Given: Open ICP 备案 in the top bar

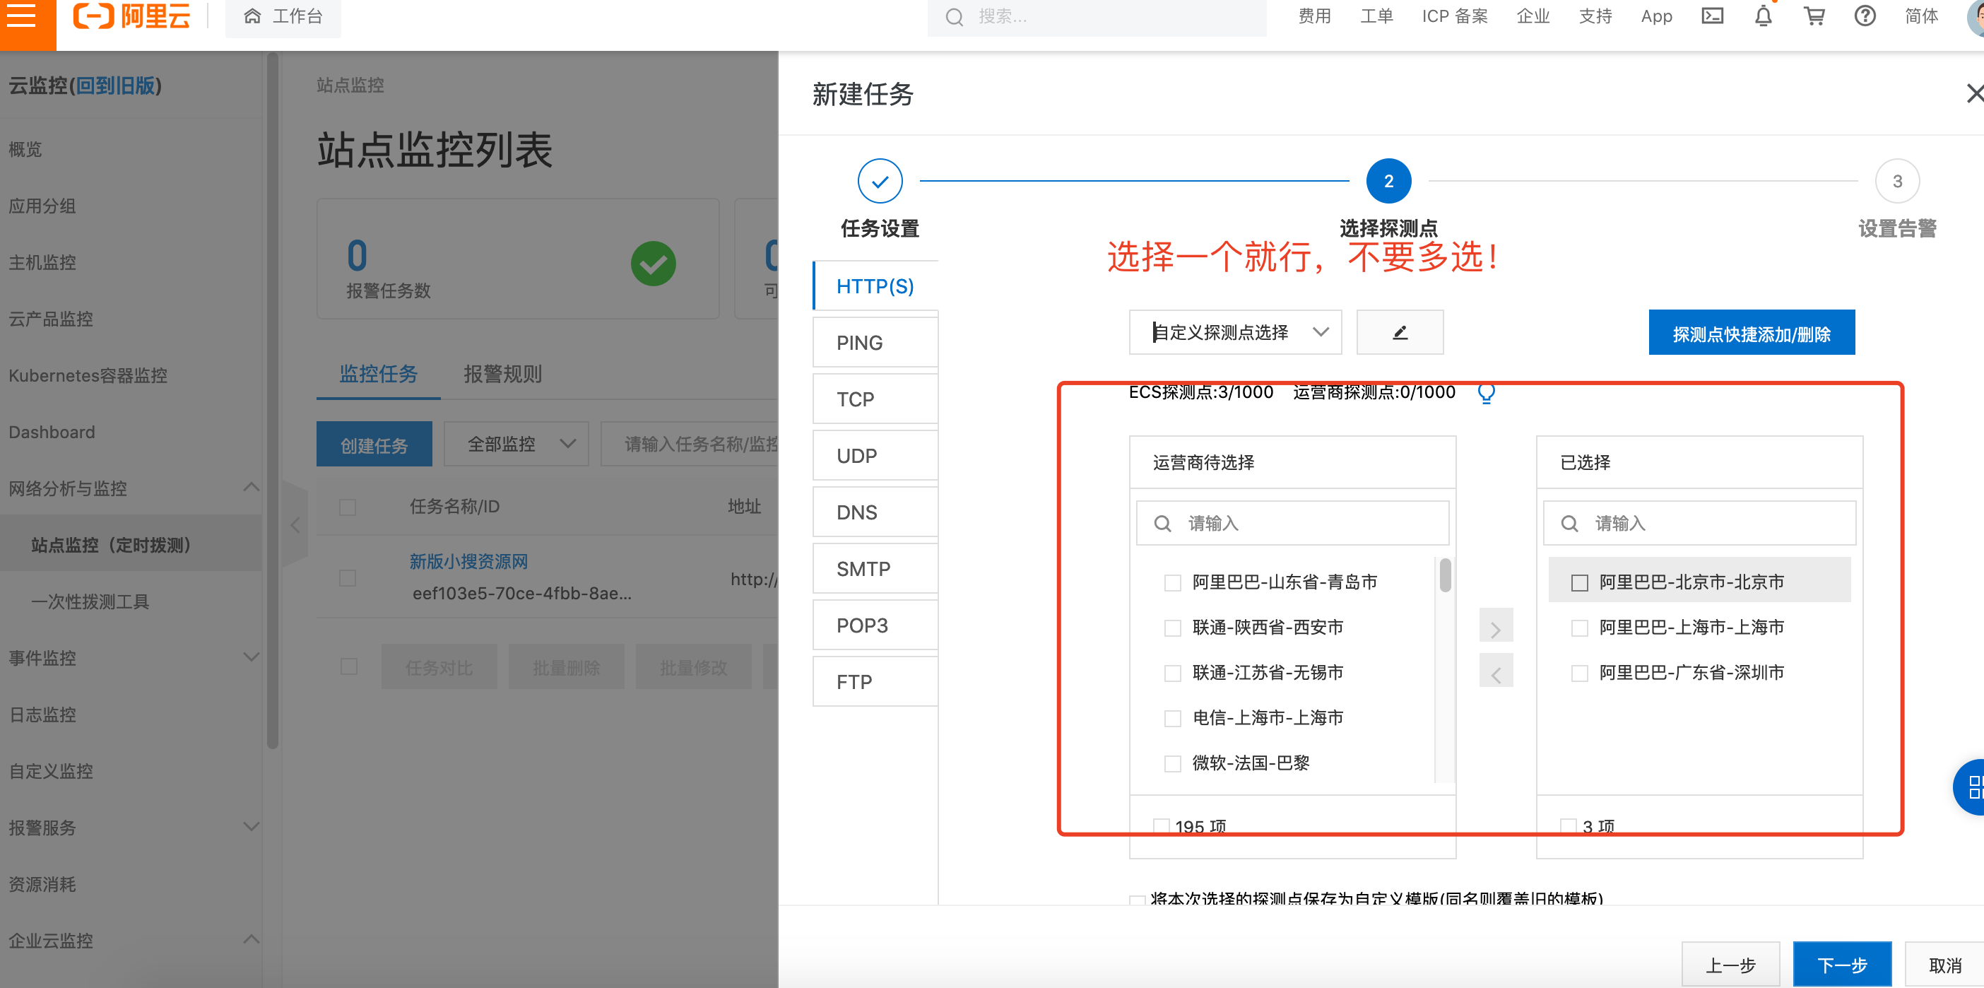Looking at the screenshot, I should [1454, 16].
